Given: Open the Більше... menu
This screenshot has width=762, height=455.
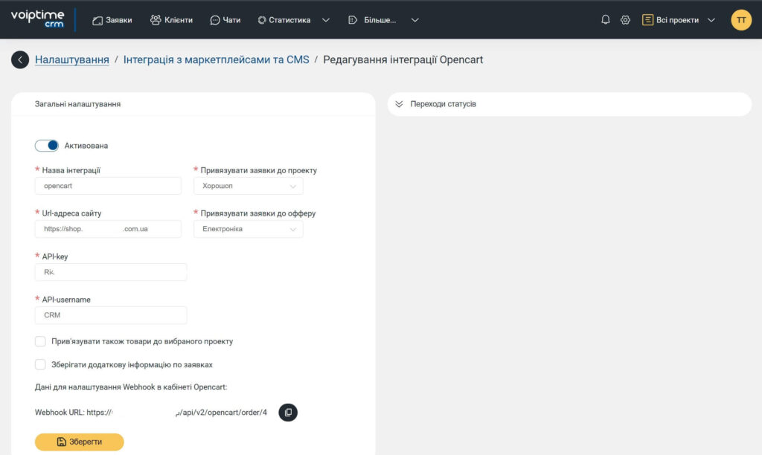Looking at the screenshot, I should tap(372, 20).
